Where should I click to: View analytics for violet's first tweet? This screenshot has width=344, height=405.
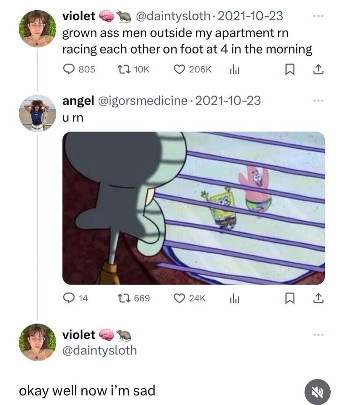[234, 69]
